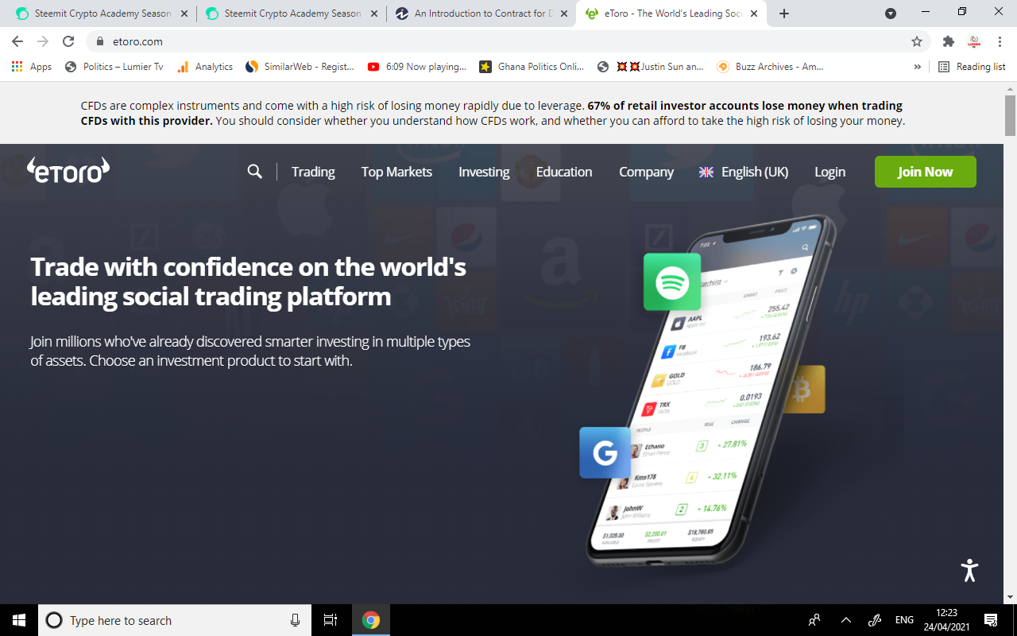The height and width of the screenshot is (636, 1017).
Task: Open the Ghana Politics Online bookmark
Action: [532, 67]
